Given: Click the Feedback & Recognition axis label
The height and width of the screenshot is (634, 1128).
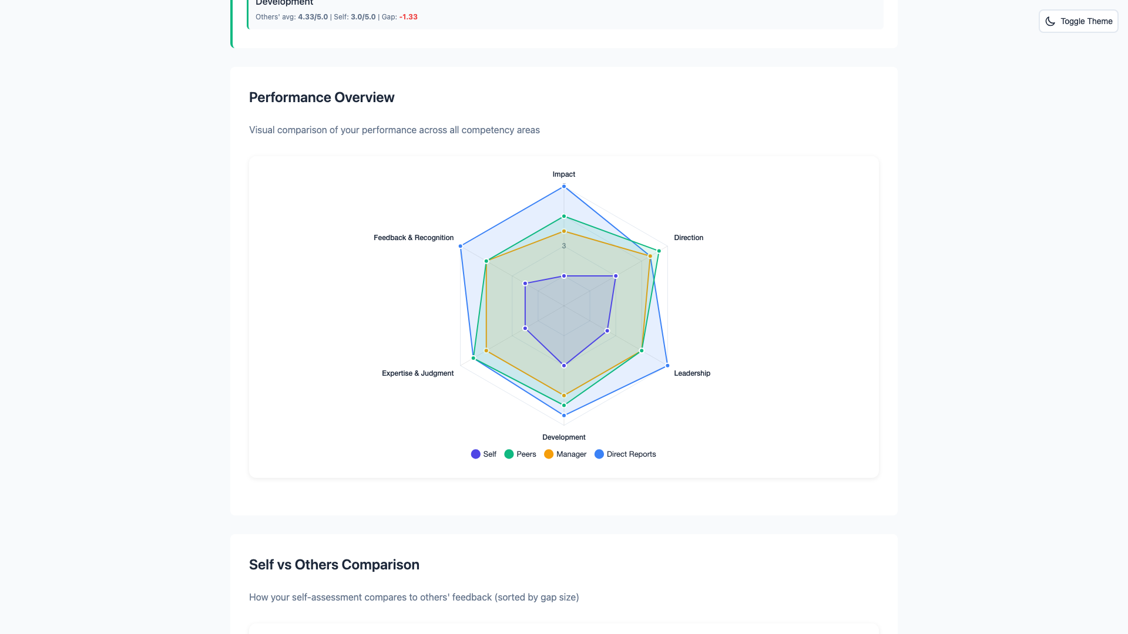Looking at the screenshot, I should (x=413, y=237).
